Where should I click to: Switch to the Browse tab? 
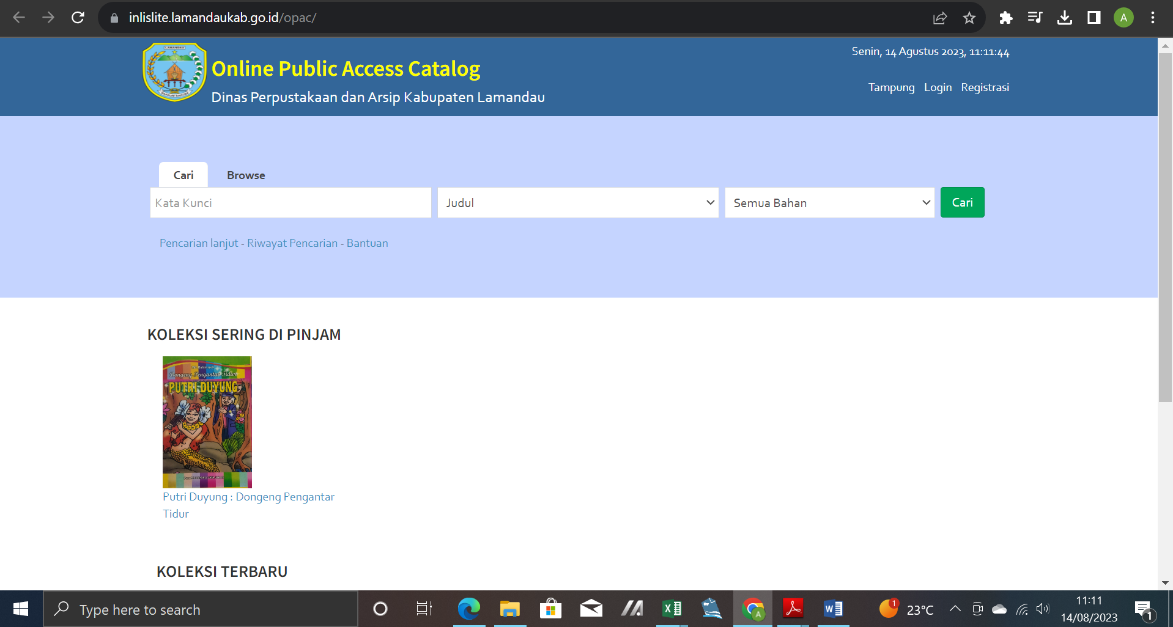[246, 175]
